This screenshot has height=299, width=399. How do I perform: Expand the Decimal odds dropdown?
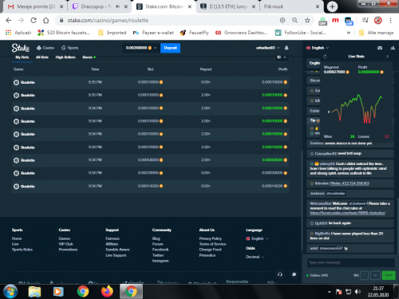pos(255,257)
